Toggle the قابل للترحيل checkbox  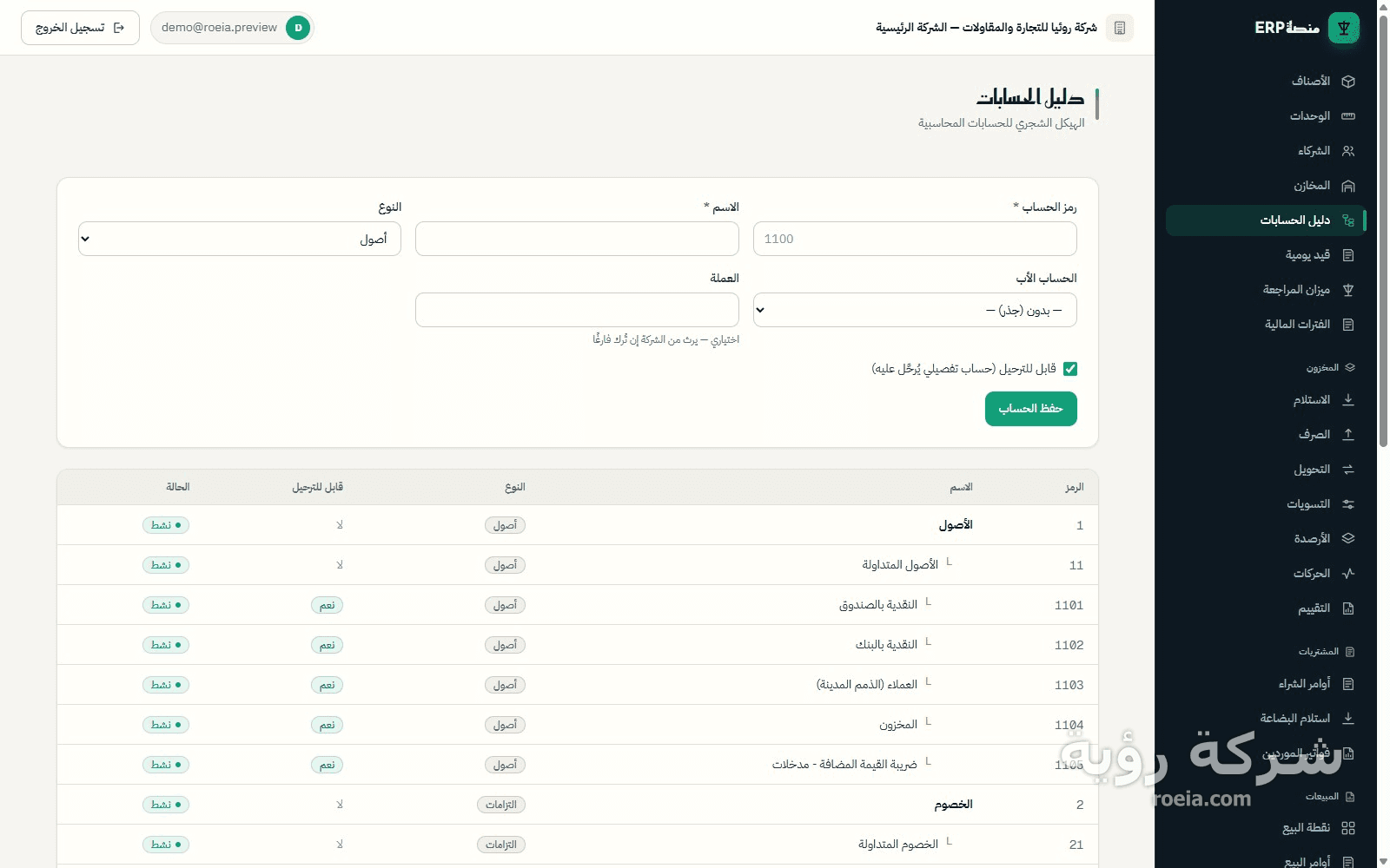click(x=1070, y=369)
